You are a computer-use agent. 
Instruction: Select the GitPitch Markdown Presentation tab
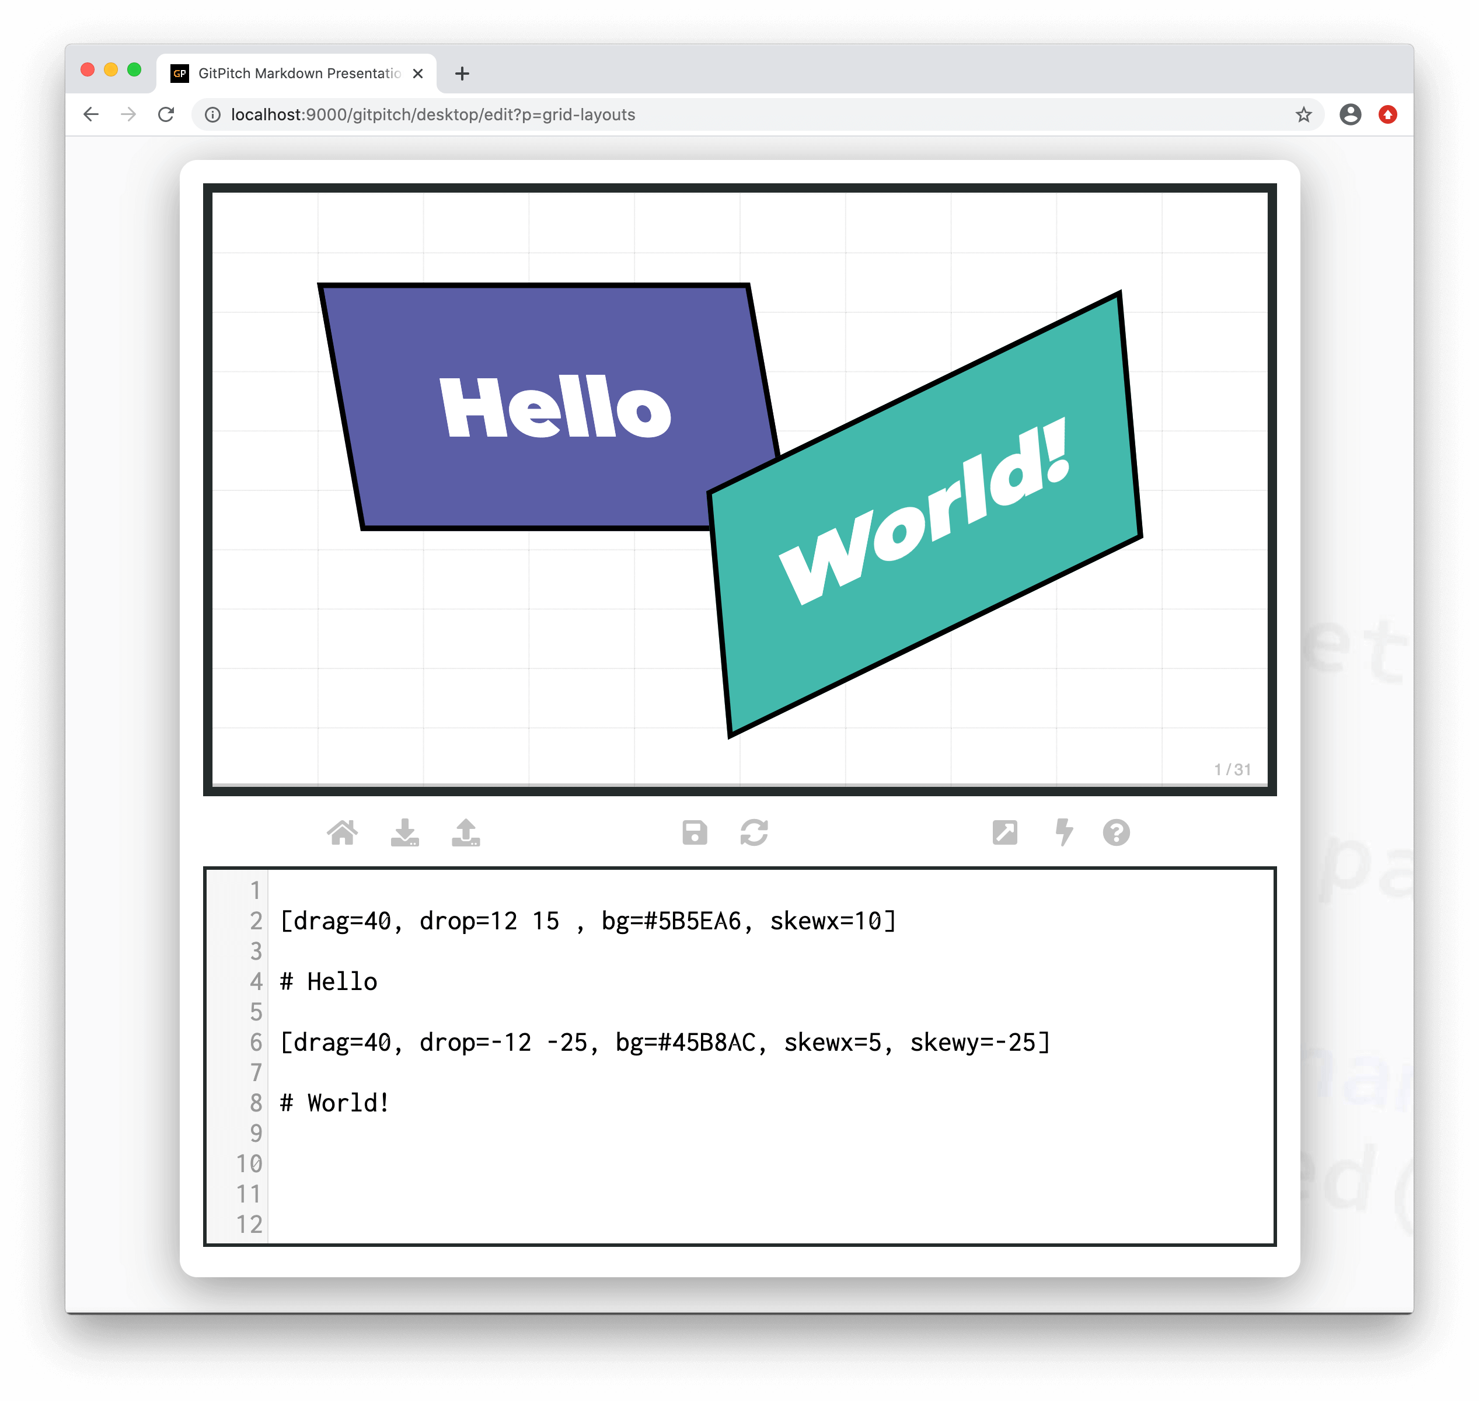[x=297, y=73]
